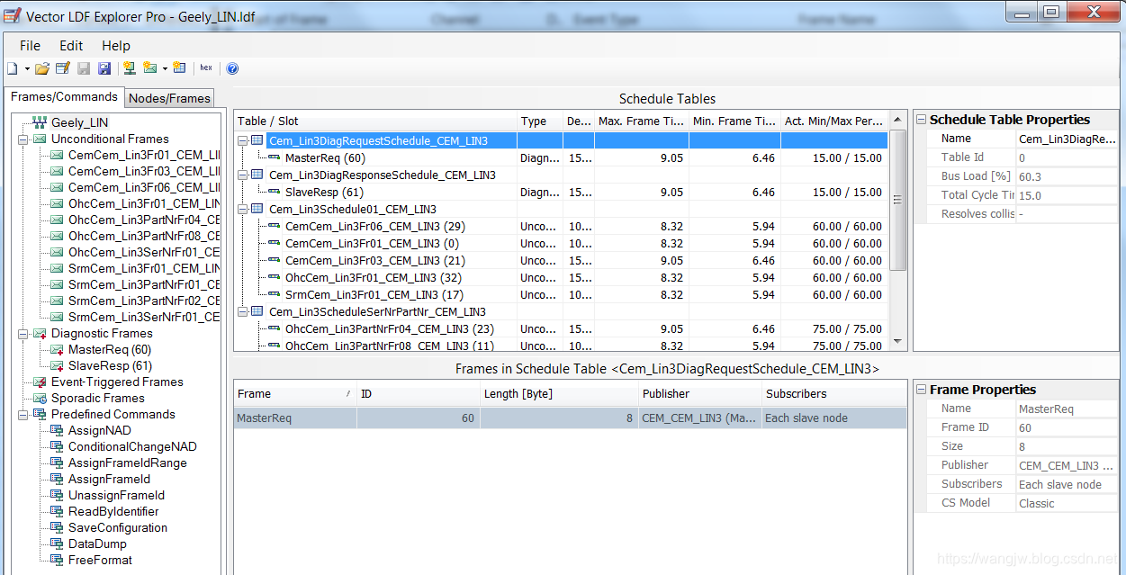Viewport: 1126px width, 575px height.
Task: Click the Save As disk icon
Action: coord(104,68)
